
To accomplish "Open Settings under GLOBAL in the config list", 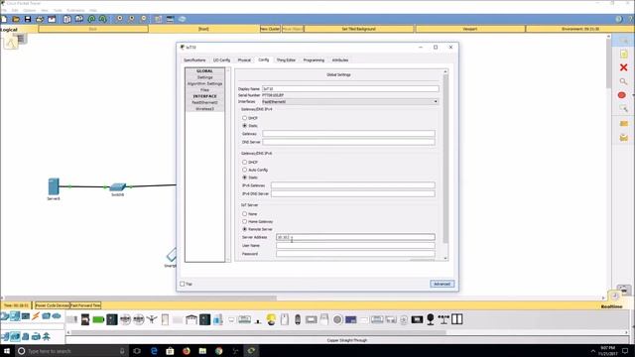I will [205, 77].
